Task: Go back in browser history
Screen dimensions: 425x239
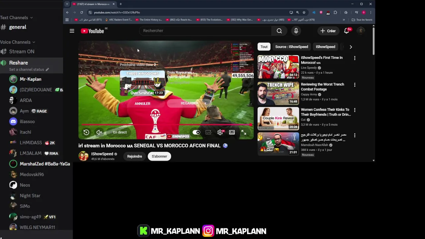Action: tap(67, 12)
